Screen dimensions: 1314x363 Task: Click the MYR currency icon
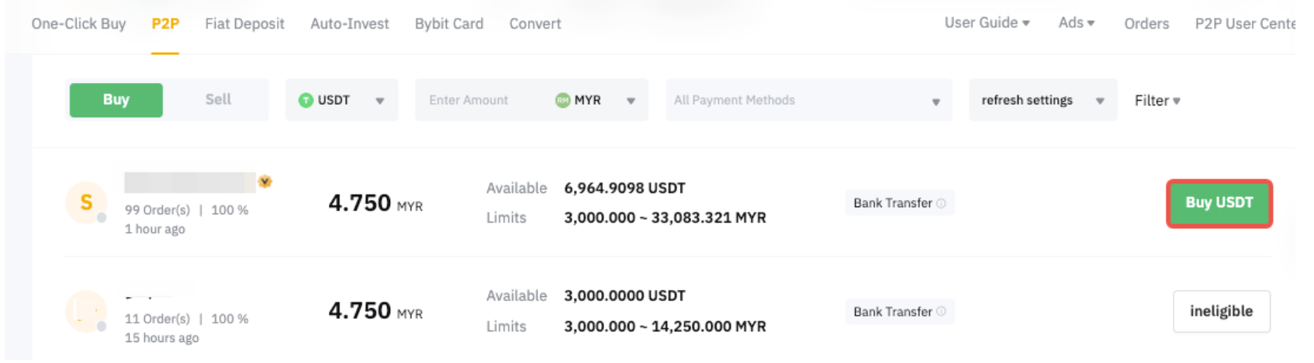coord(562,100)
